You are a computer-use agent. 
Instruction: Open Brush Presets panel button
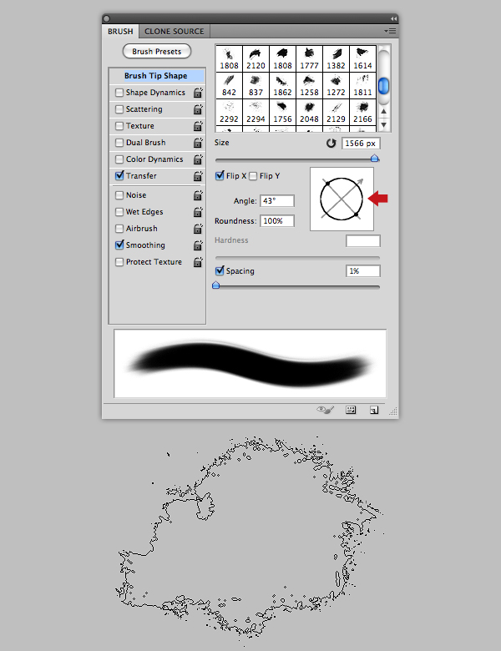157,52
